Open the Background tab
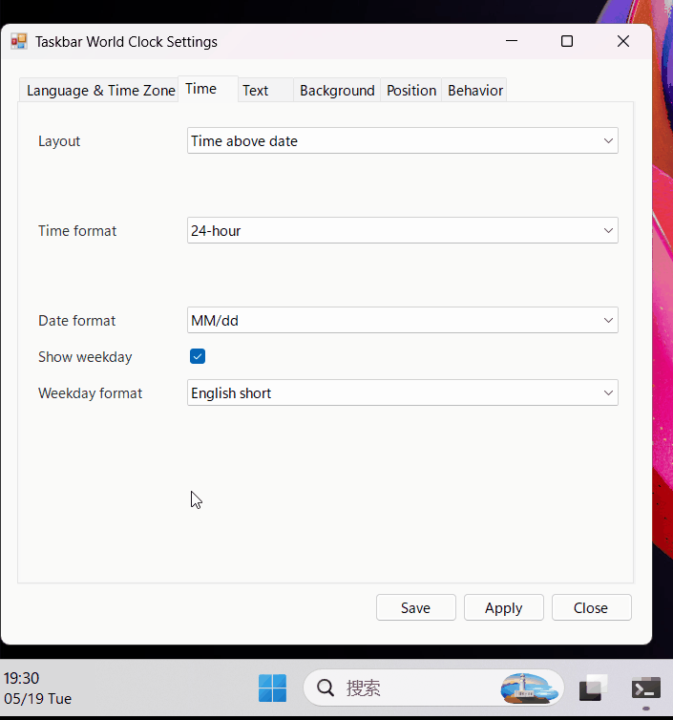The width and height of the screenshot is (673, 720). point(337,90)
